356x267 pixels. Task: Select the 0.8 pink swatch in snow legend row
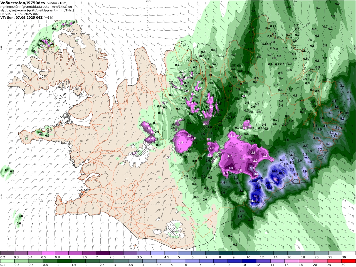coord(61,253)
